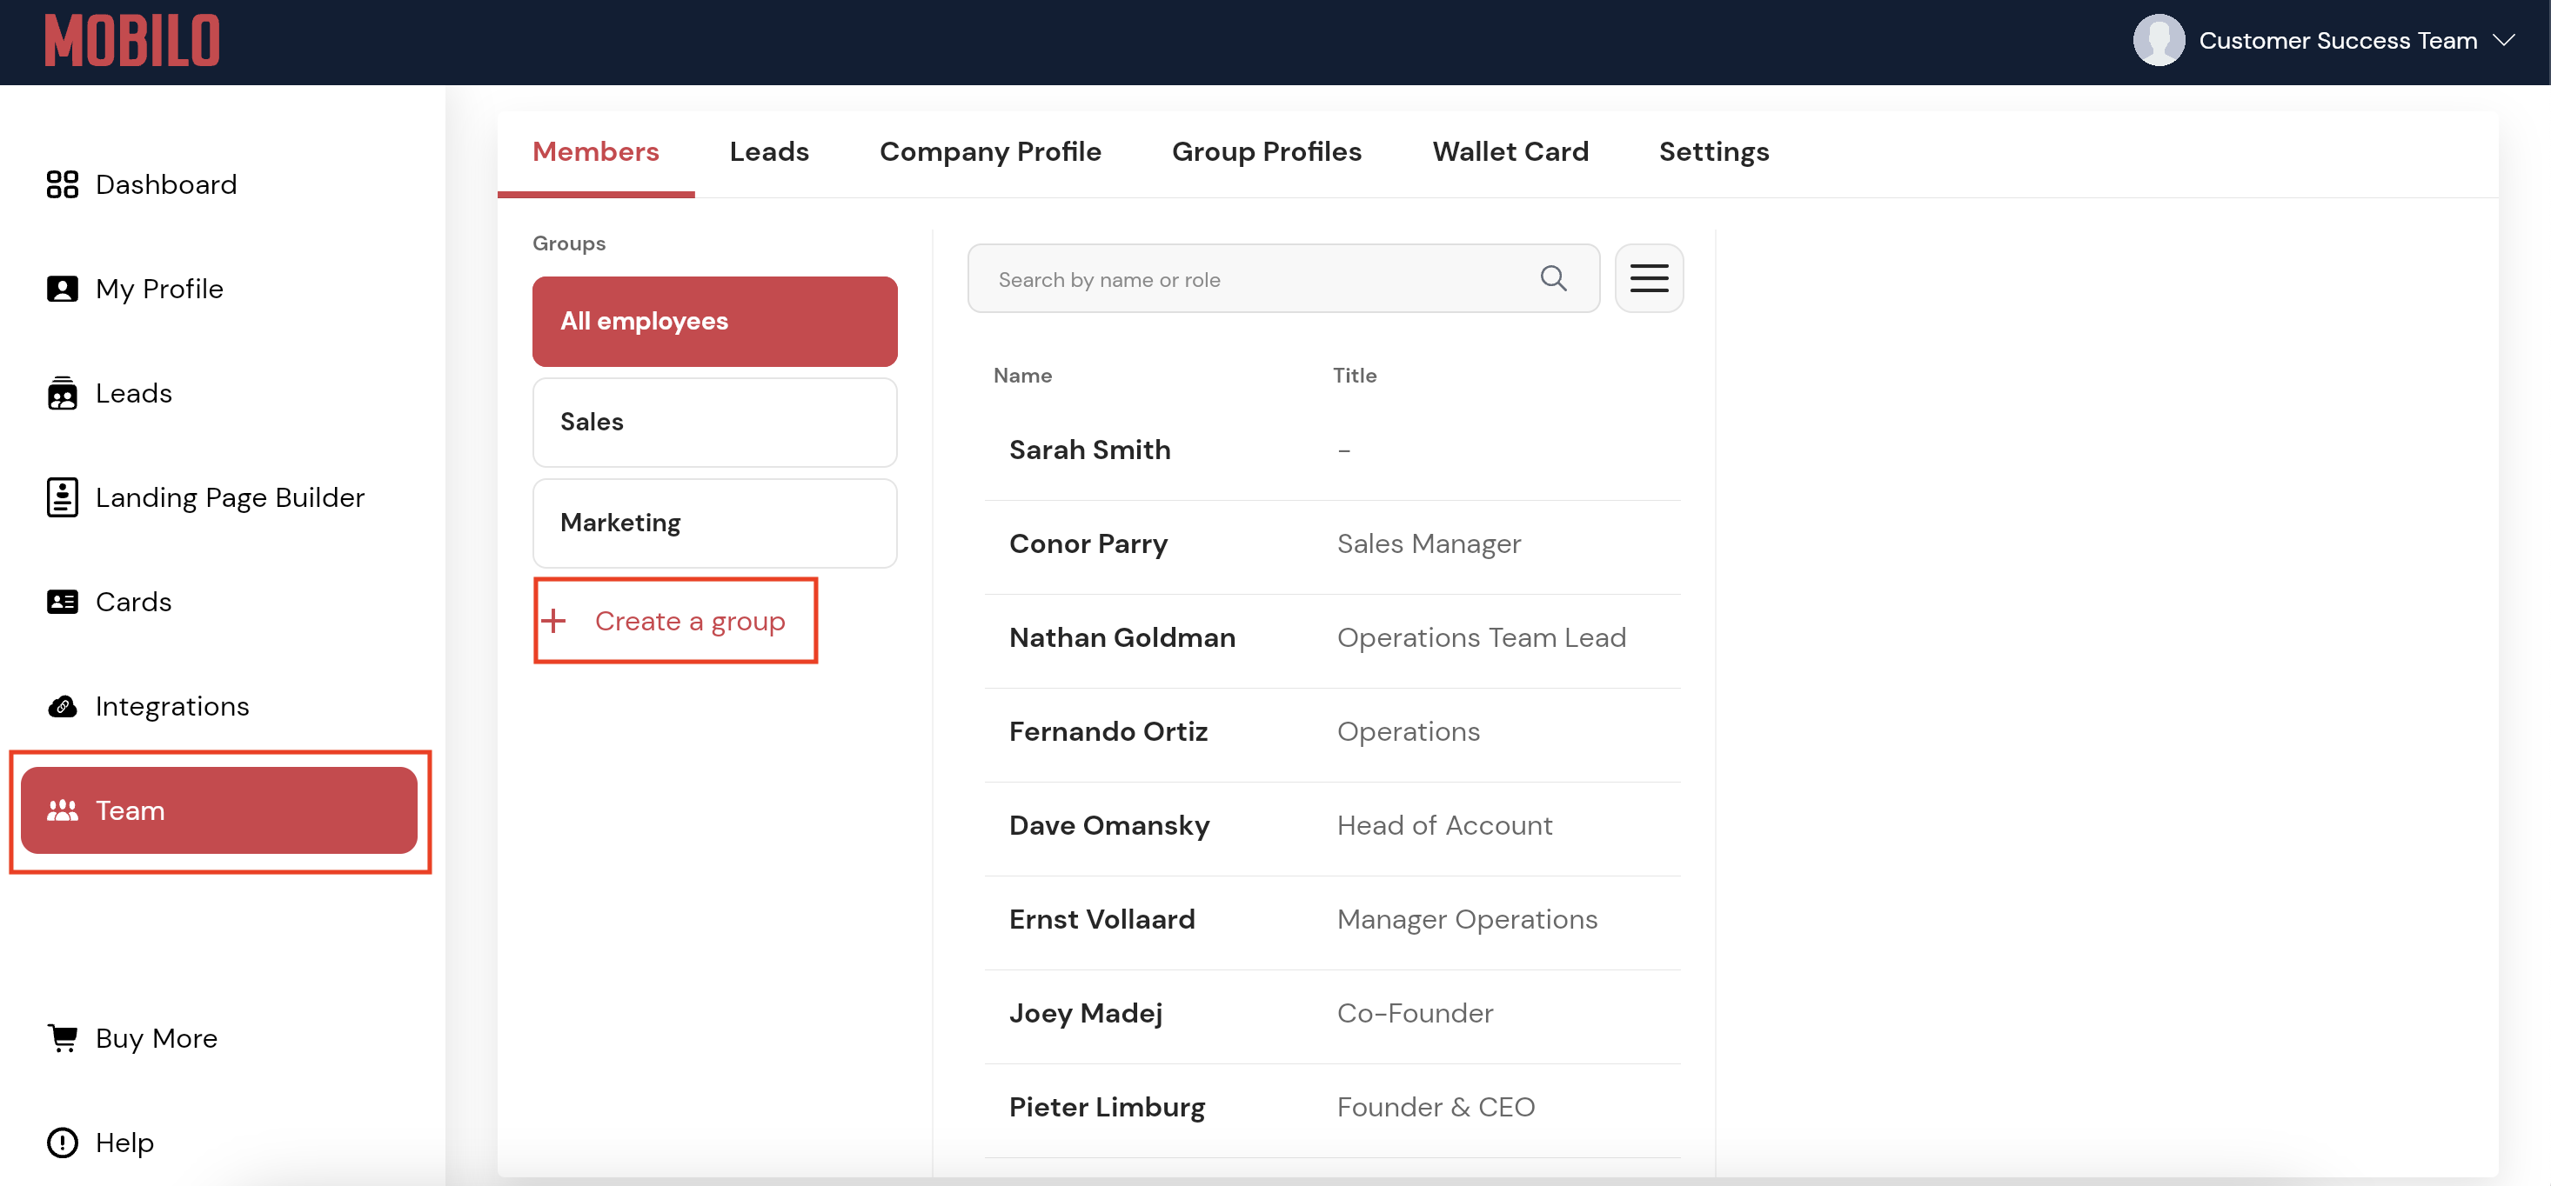This screenshot has height=1186, width=2551.
Task: Click the Help exclamation icon
Action: (63, 1143)
